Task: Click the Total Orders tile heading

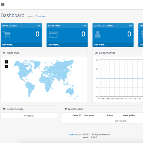Action: click(x=9, y=26)
